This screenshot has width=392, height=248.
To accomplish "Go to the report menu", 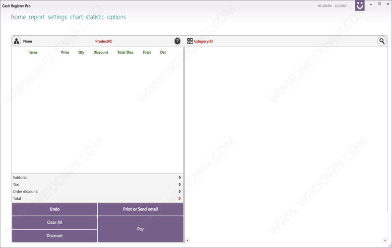I will (x=37, y=17).
